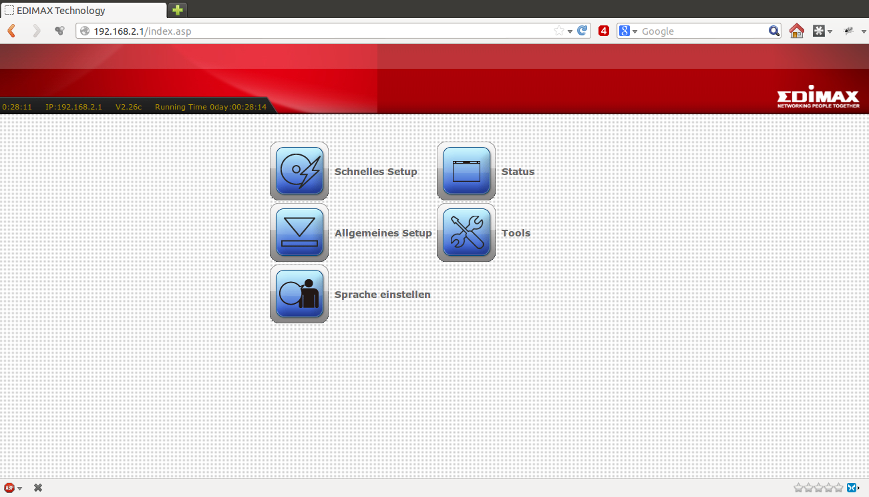Open the Status window icon

[466, 171]
